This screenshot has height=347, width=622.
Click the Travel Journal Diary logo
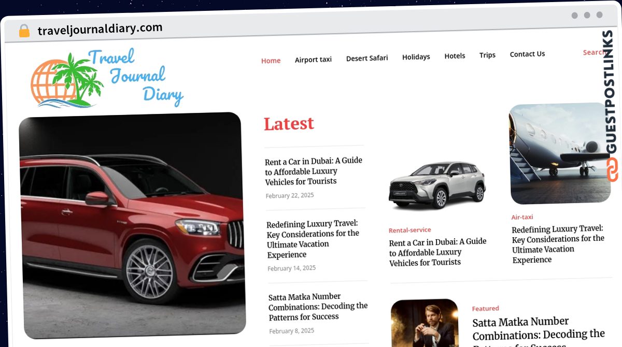pyautogui.click(x=107, y=78)
